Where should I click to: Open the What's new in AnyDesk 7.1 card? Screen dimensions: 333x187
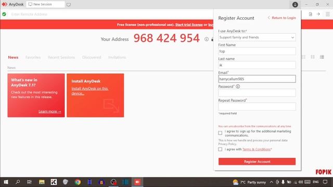point(36,96)
